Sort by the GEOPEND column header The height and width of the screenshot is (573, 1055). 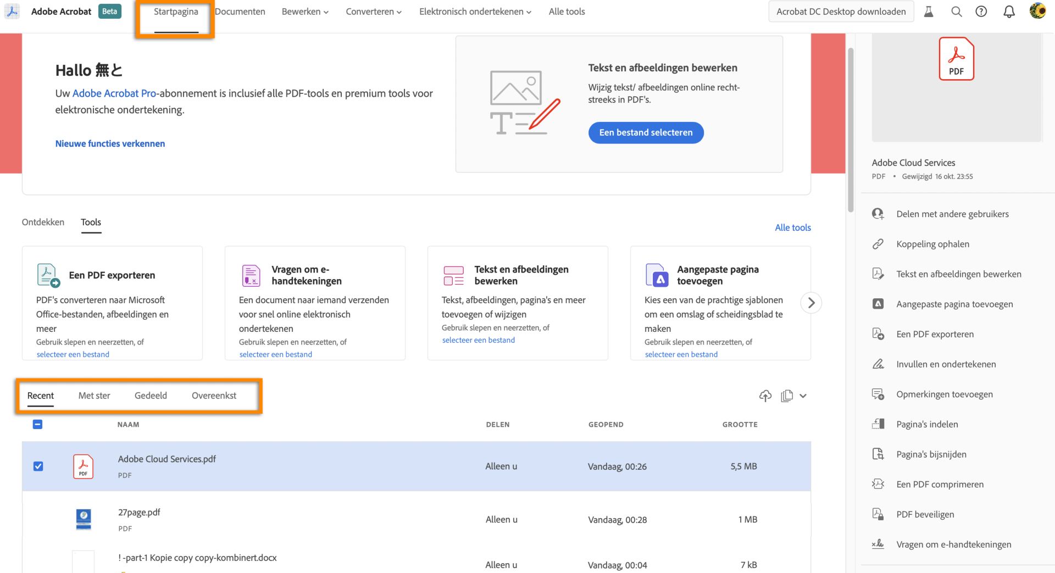(606, 425)
